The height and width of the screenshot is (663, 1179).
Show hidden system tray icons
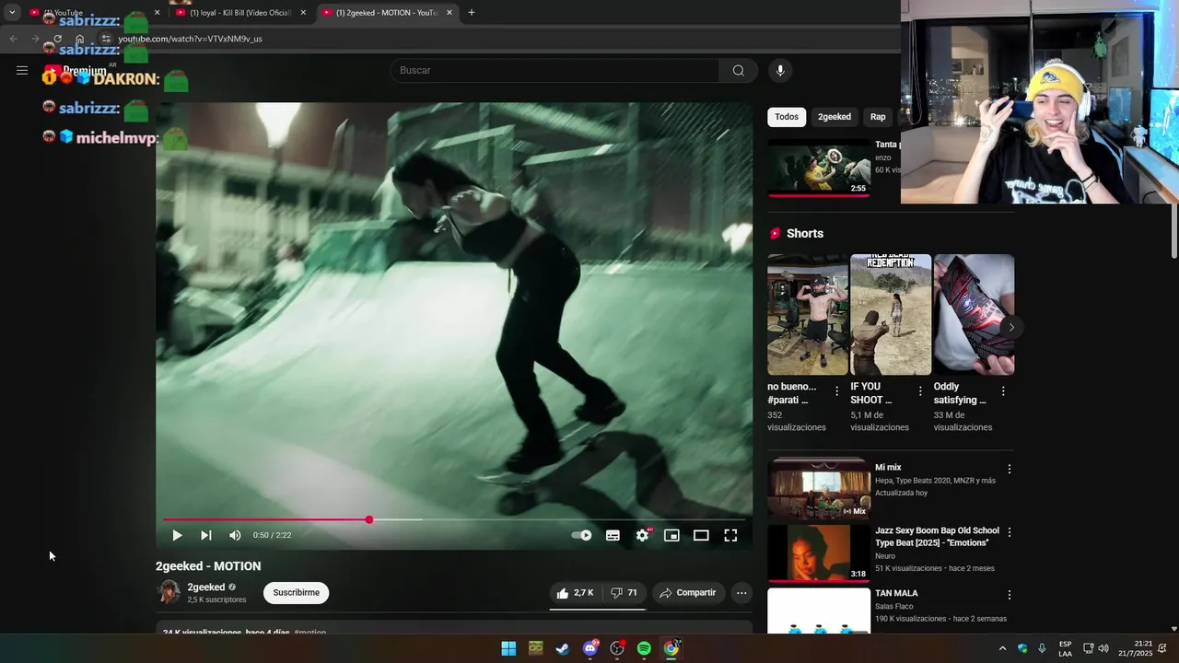click(x=1002, y=648)
